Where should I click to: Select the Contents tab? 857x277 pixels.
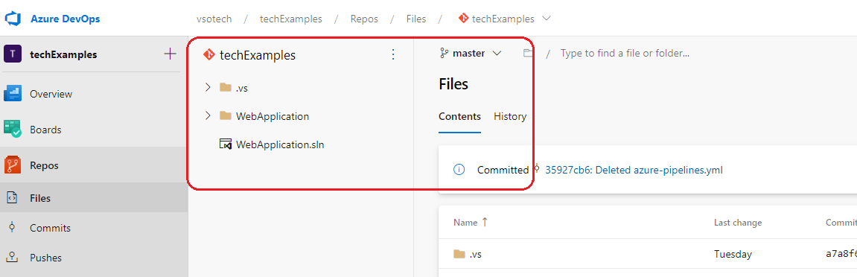[459, 116]
